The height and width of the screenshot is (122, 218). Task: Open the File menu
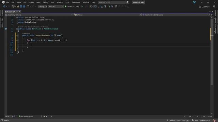click(7, 2)
